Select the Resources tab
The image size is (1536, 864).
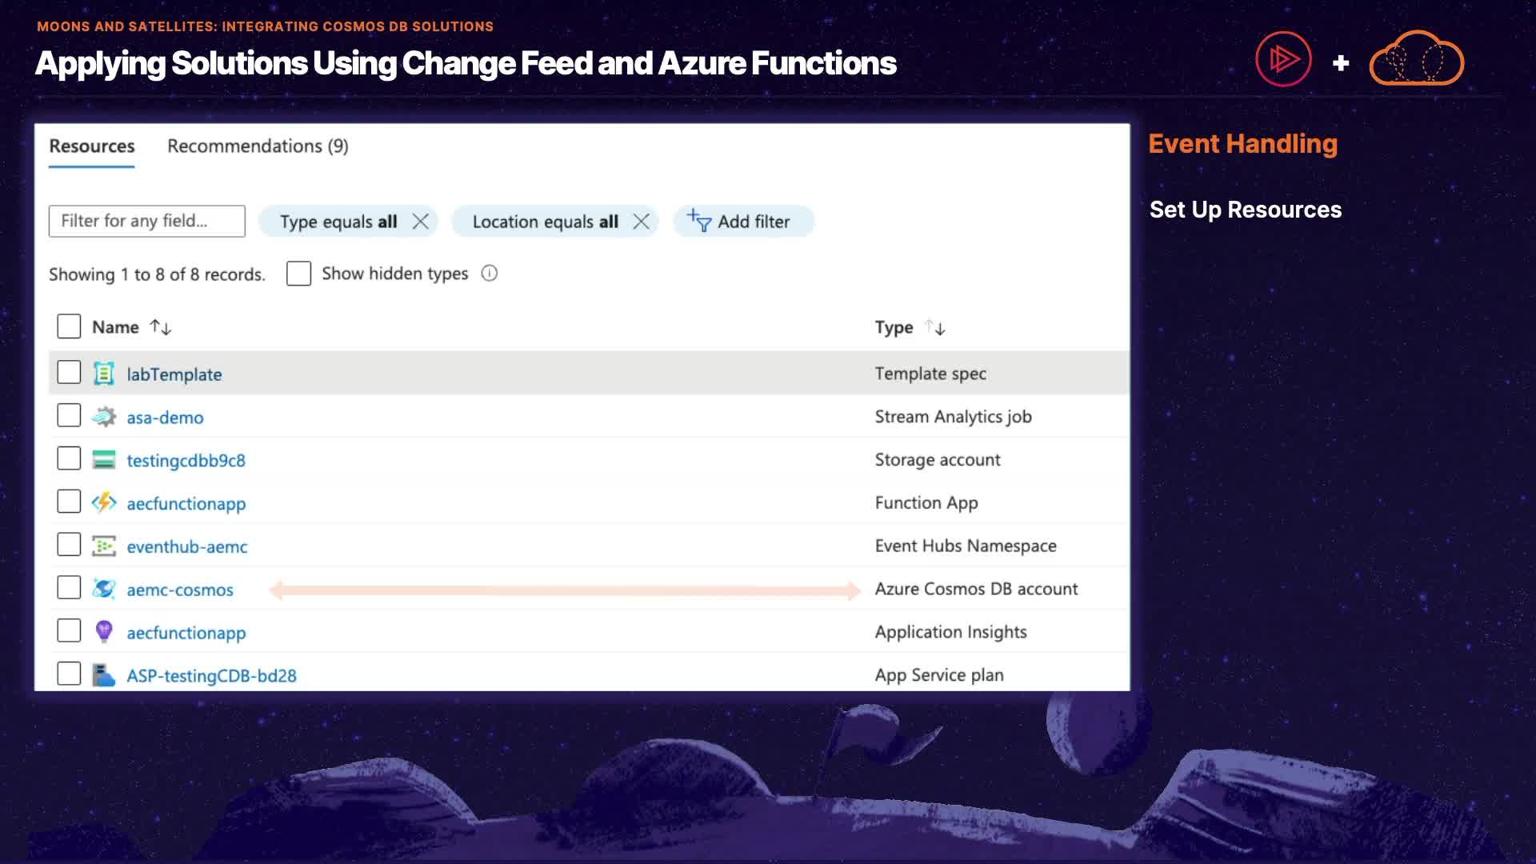[x=92, y=146]
